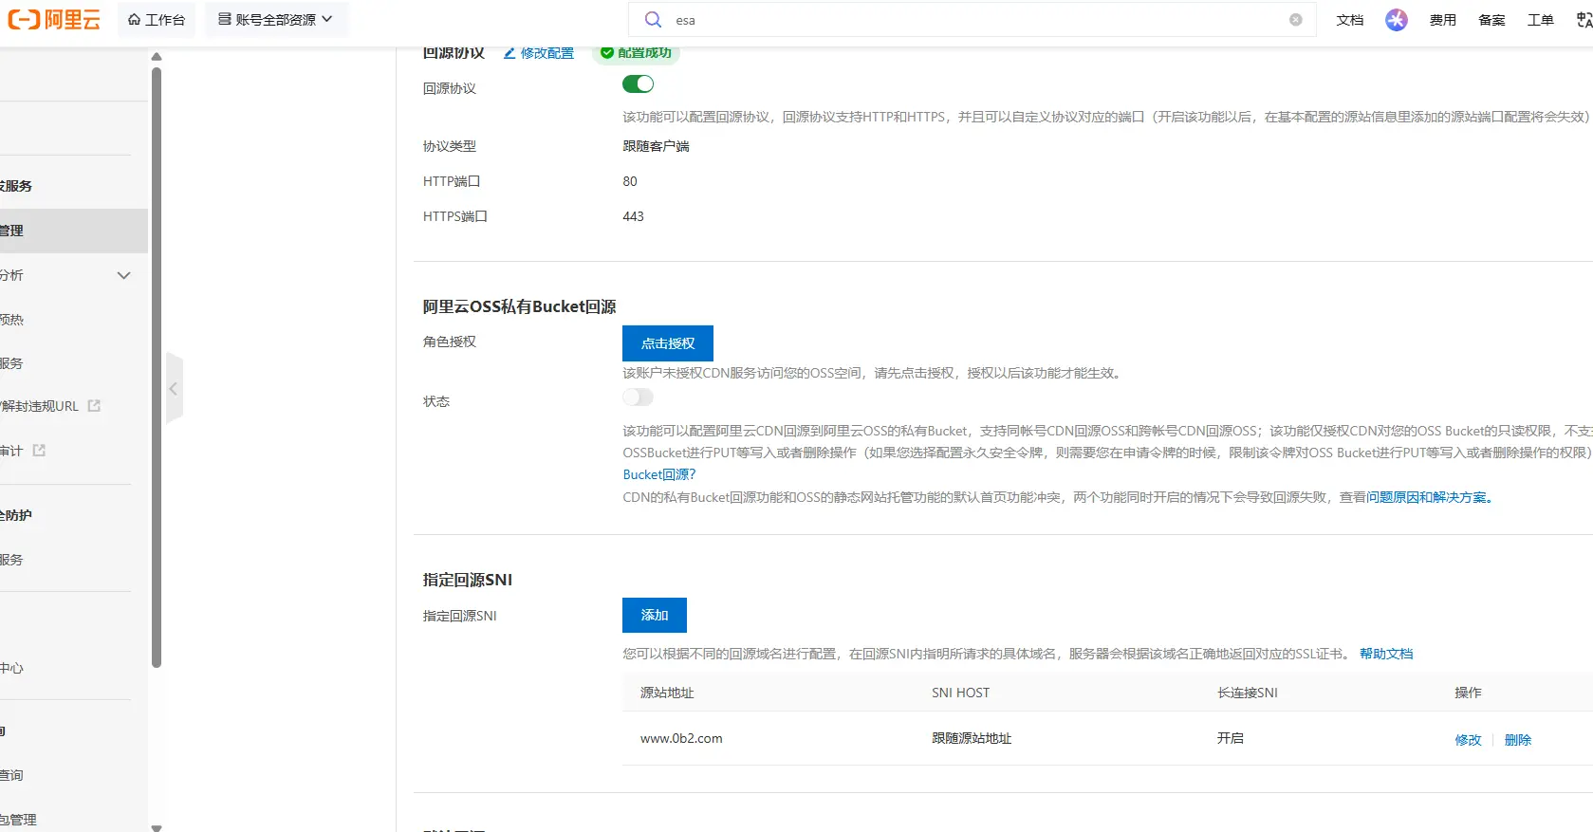This screenshot has height=832, width=1593.
Task: Click the SNI HOST column header
Action: tap(960, 693)
